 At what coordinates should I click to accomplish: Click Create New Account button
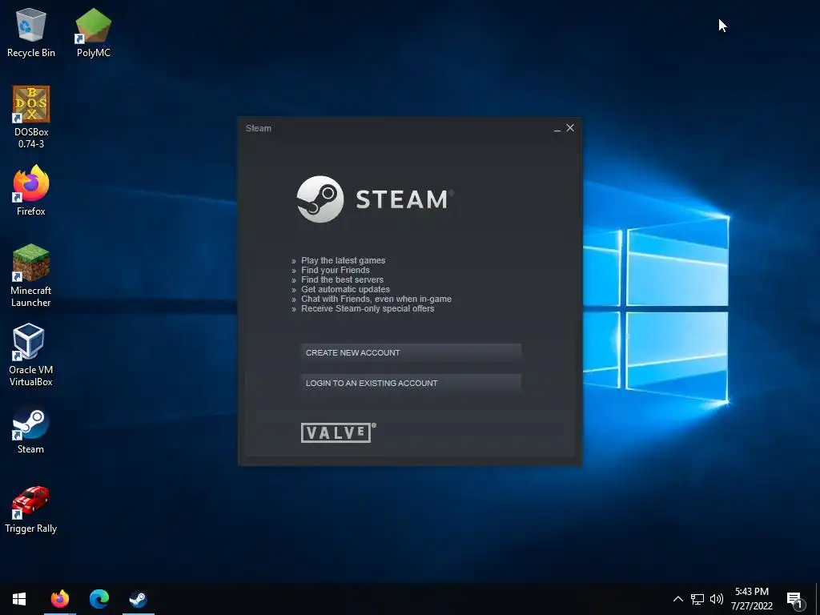point(411,353)
